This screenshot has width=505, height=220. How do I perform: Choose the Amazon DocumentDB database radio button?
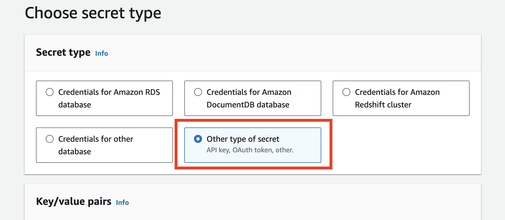(198, 92)
